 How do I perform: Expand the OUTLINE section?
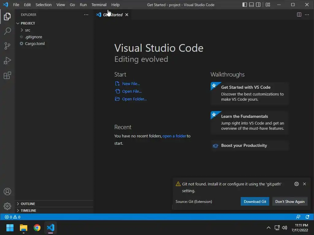click(54, 203)
